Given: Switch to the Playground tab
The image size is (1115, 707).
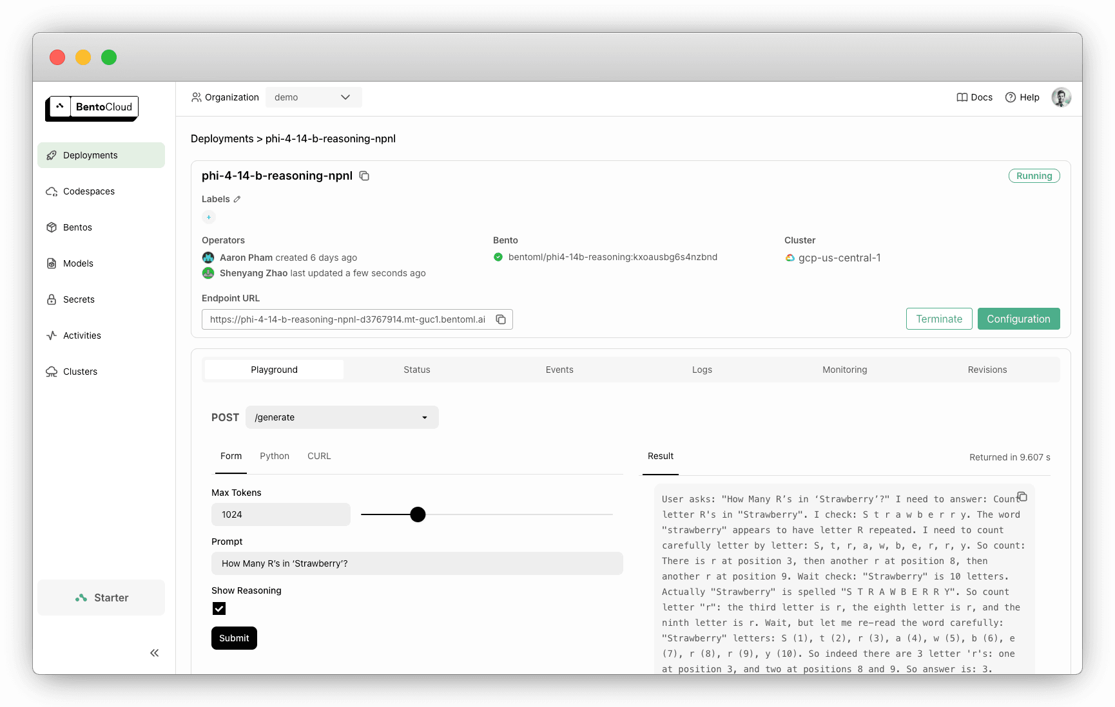Looking at the screenshot, I should [274, 370].
